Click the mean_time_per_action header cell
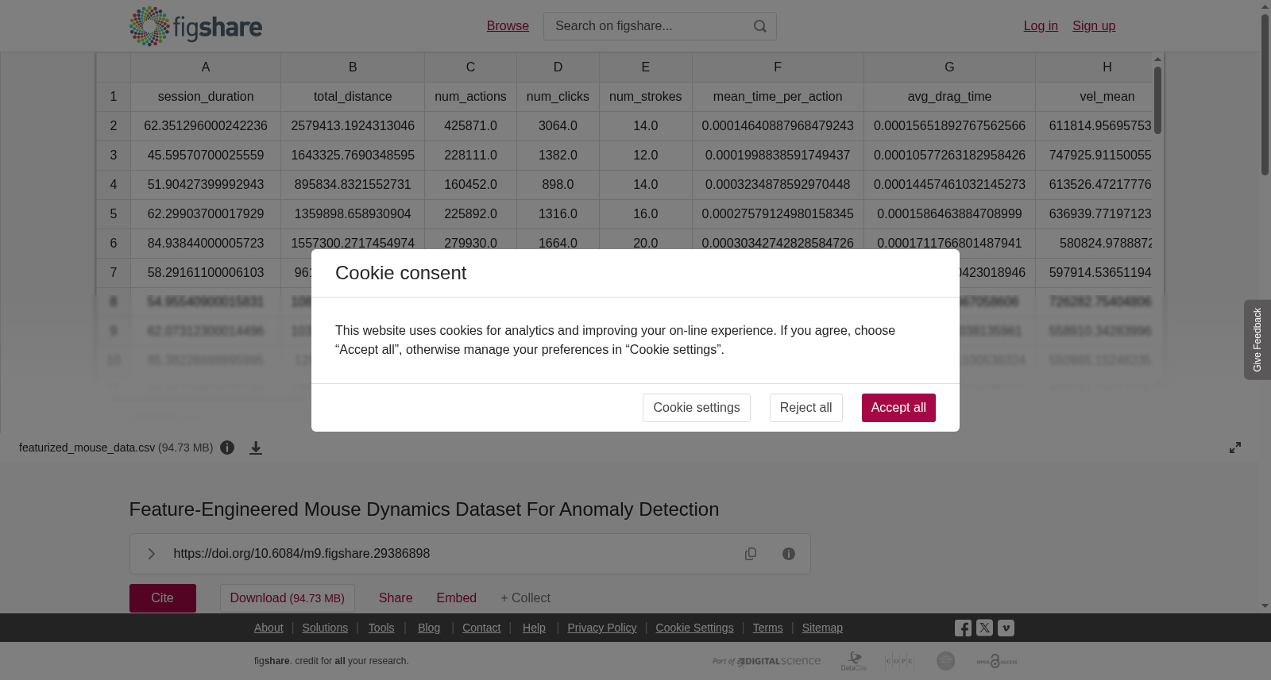Image resolution: width=1271 pixels, height=680 pixels. (x=778, y=97)
